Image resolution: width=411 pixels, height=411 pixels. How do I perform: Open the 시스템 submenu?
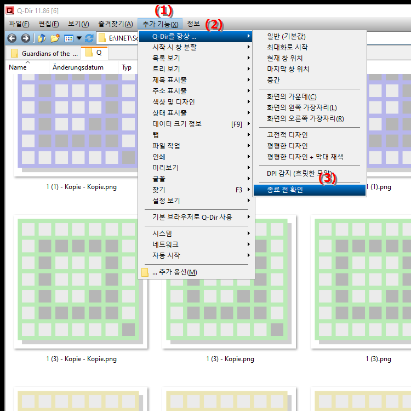(196, 233)
